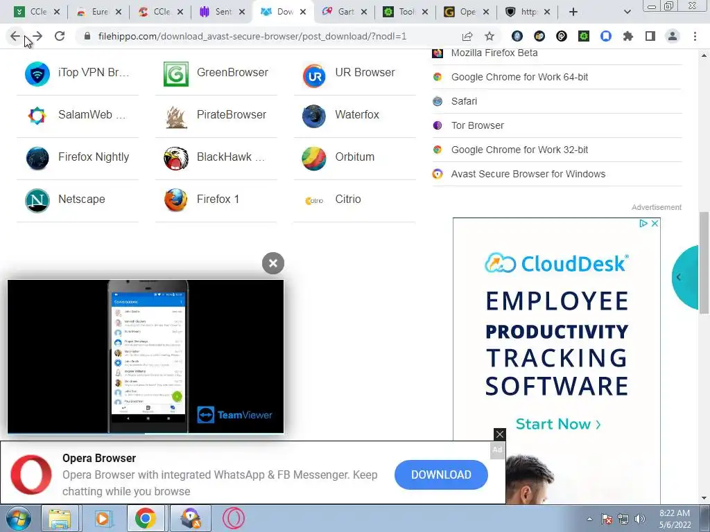Select the UR Browser icon
Viewport: 710px width, 532px height.
pyautogui.click(x=314, y=75)
